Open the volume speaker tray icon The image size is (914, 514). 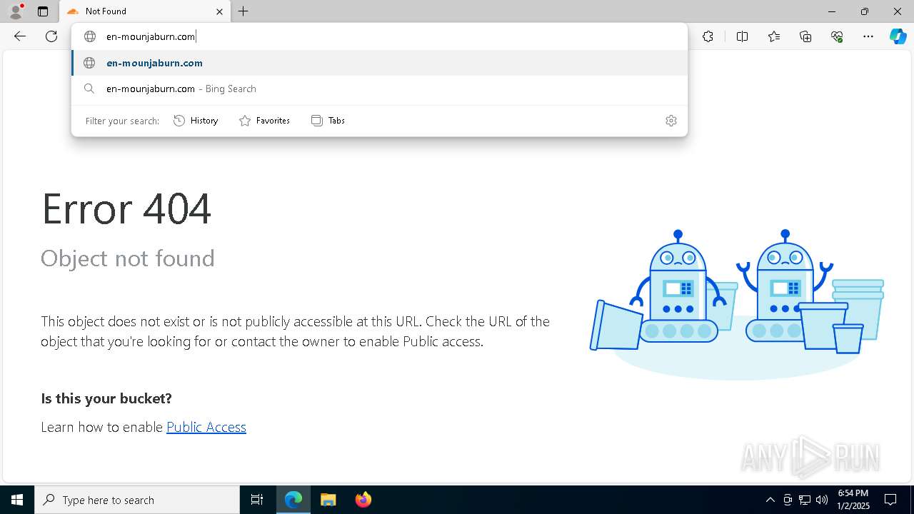(x=822, y=500)
